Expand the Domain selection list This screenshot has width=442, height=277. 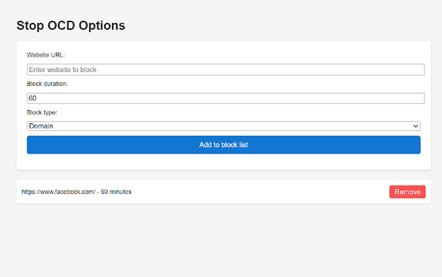(x=223, y=125)
